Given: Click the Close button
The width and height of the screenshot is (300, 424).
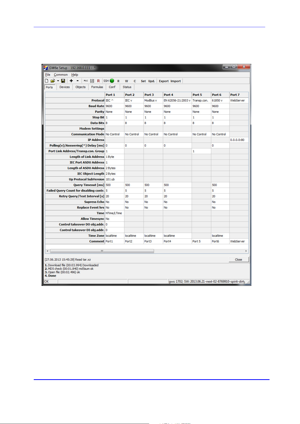Looking at the screenshot, I should (x=239, y=260).
